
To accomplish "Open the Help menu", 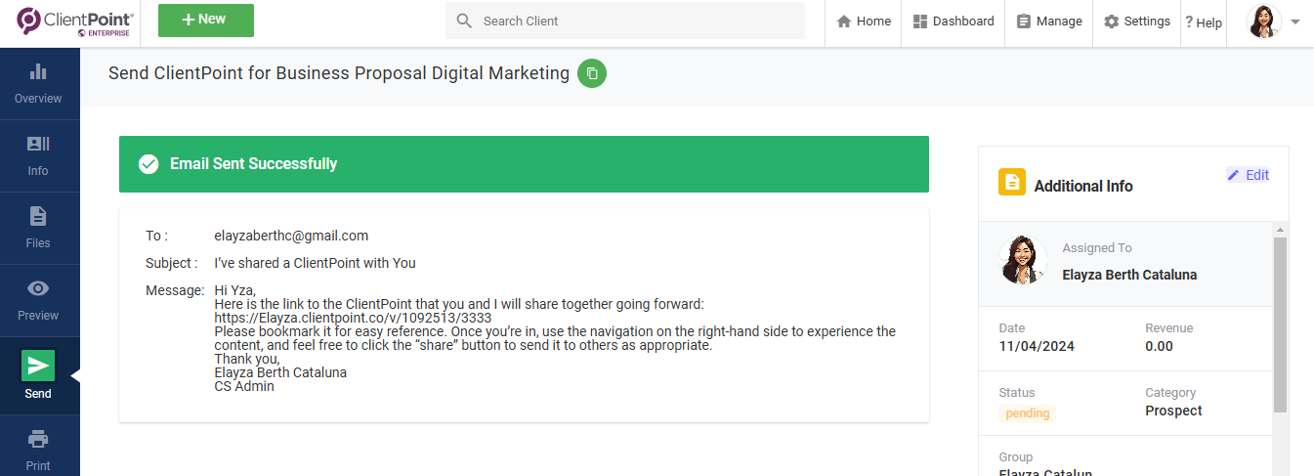I will point(1204,22).
